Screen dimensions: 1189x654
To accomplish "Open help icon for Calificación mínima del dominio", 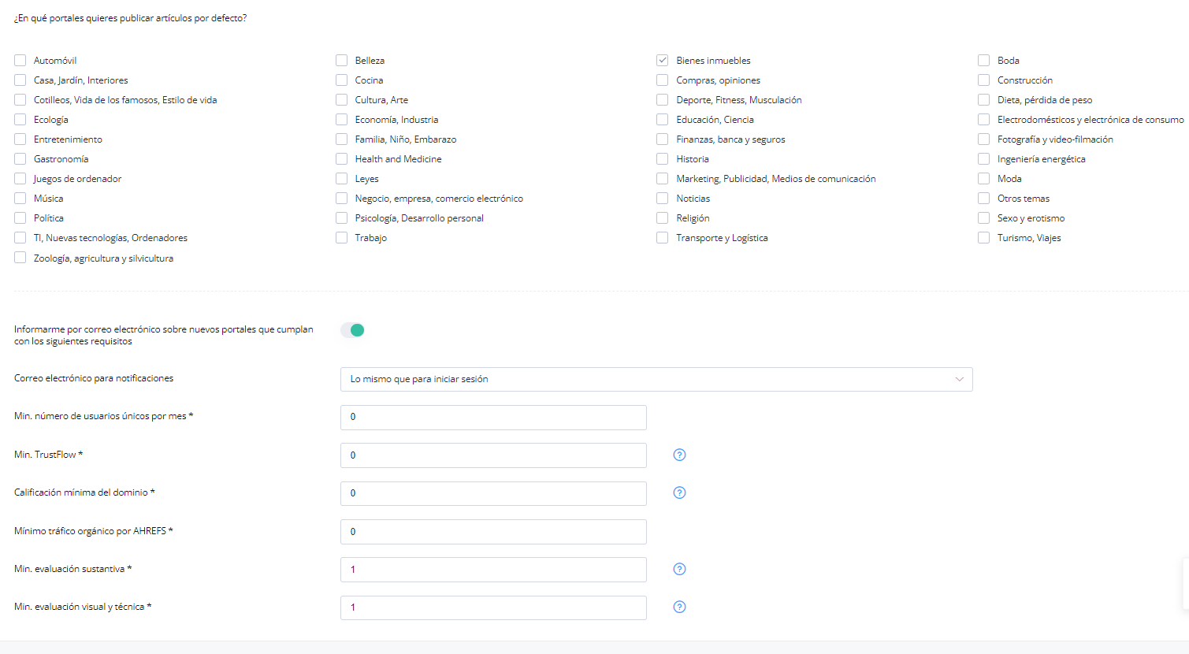I will (679, 492).
